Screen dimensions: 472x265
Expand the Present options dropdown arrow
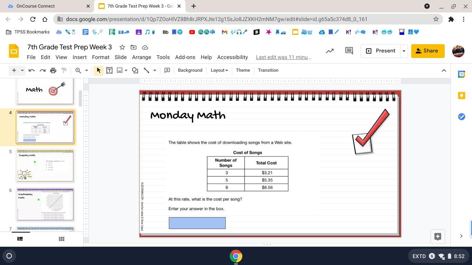coord(404,51)
